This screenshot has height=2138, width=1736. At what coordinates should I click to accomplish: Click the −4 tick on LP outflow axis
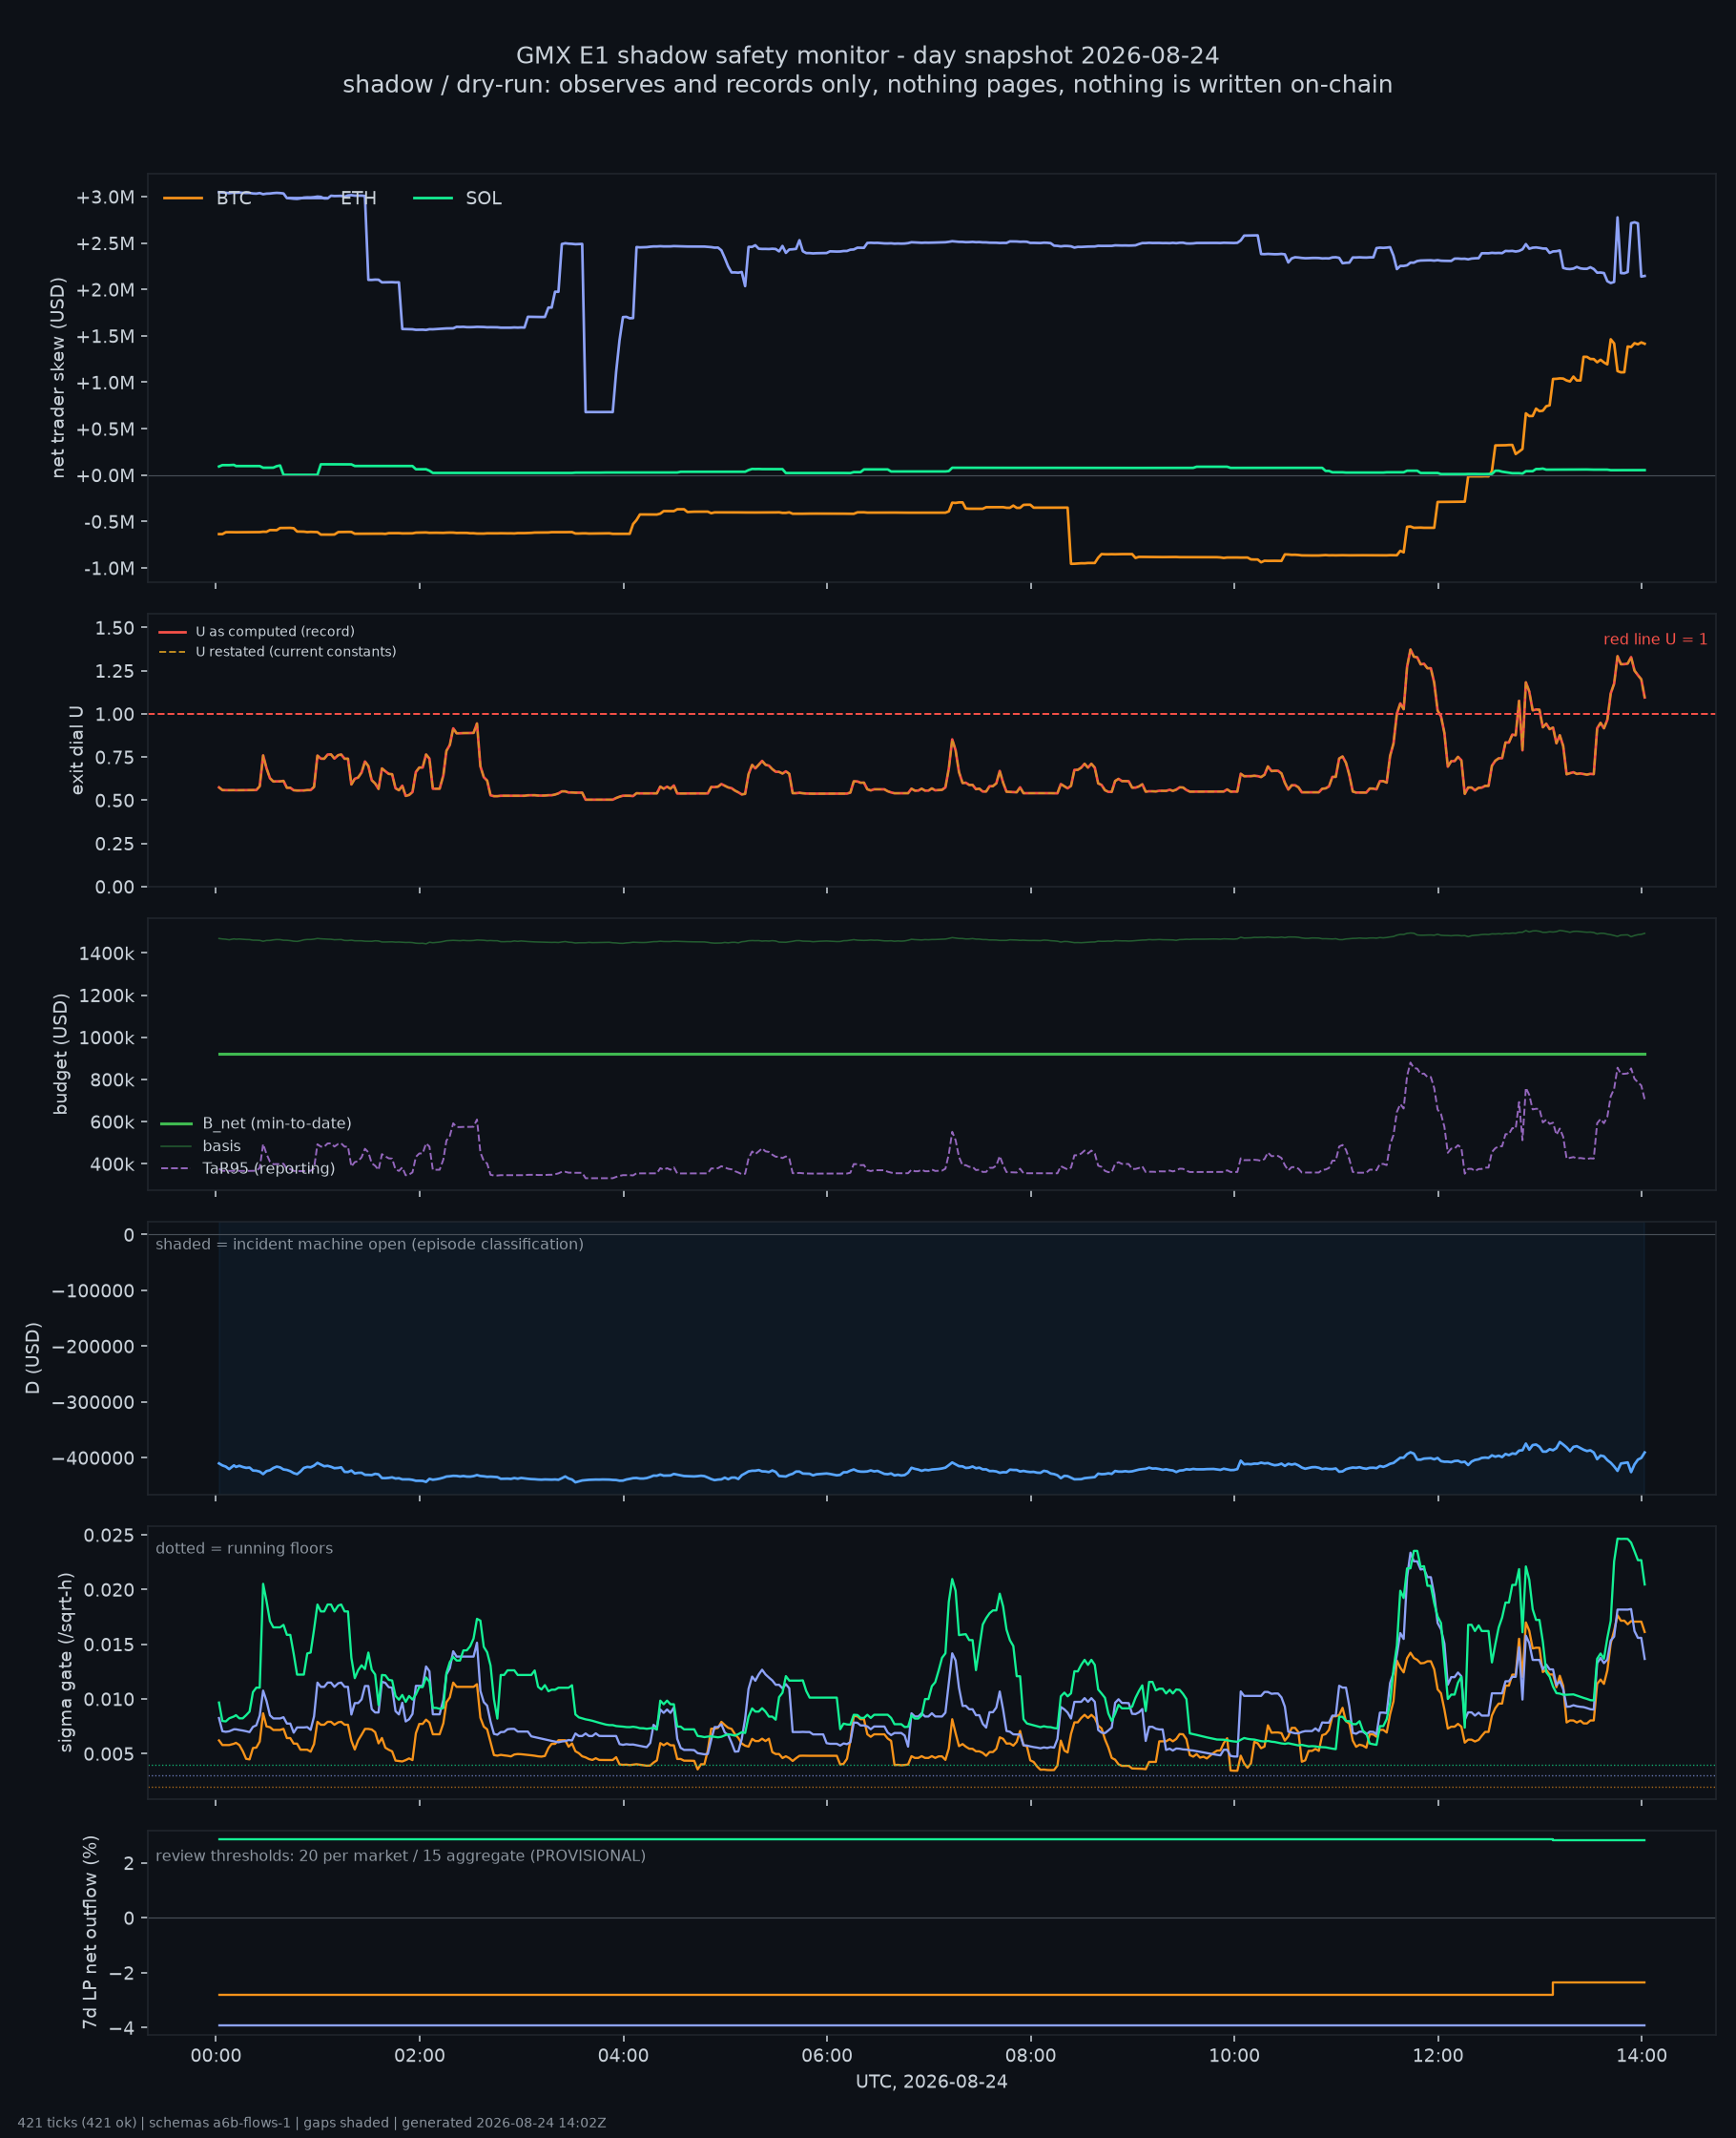(x=122, y=2027)
